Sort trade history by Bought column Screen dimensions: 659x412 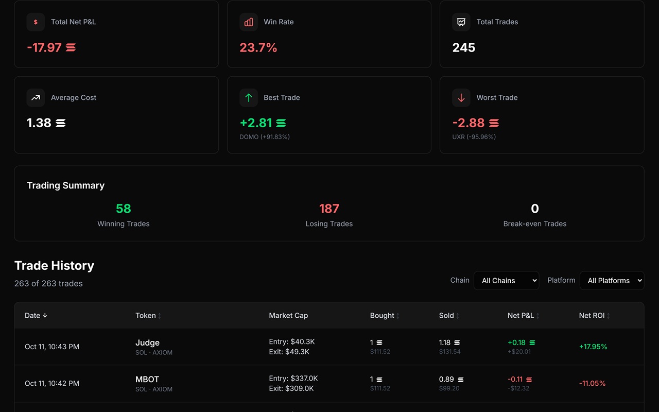pyautogui.click(x=385, y=316)
